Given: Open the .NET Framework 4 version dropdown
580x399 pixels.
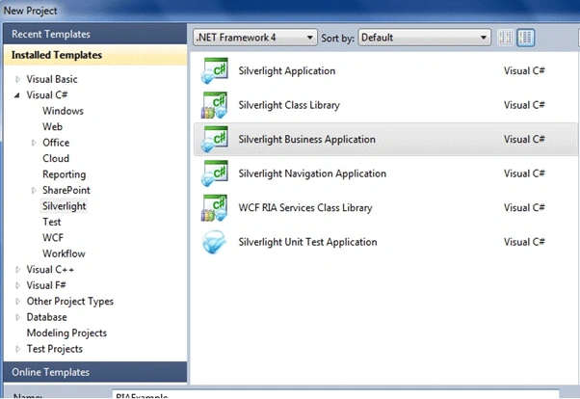Looking at the screenshot, I should click(x=255, y=38).
